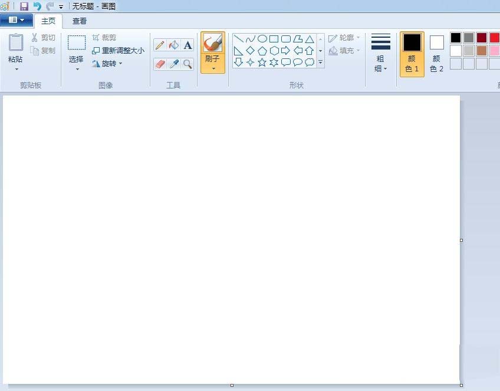
Task: Switch to the 主页 tab
Action: 48,21
